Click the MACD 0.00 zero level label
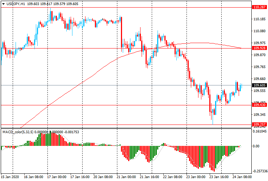This screenshot has width=268, height=181. (256, 146)
